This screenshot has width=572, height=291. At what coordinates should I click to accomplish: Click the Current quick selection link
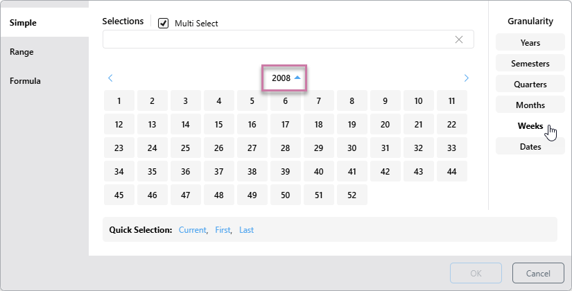192,230
